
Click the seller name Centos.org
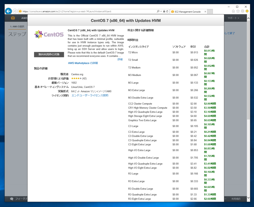77,74
